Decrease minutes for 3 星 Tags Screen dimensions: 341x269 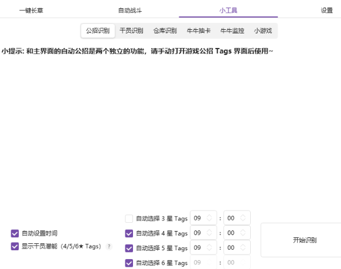point(243,220)
